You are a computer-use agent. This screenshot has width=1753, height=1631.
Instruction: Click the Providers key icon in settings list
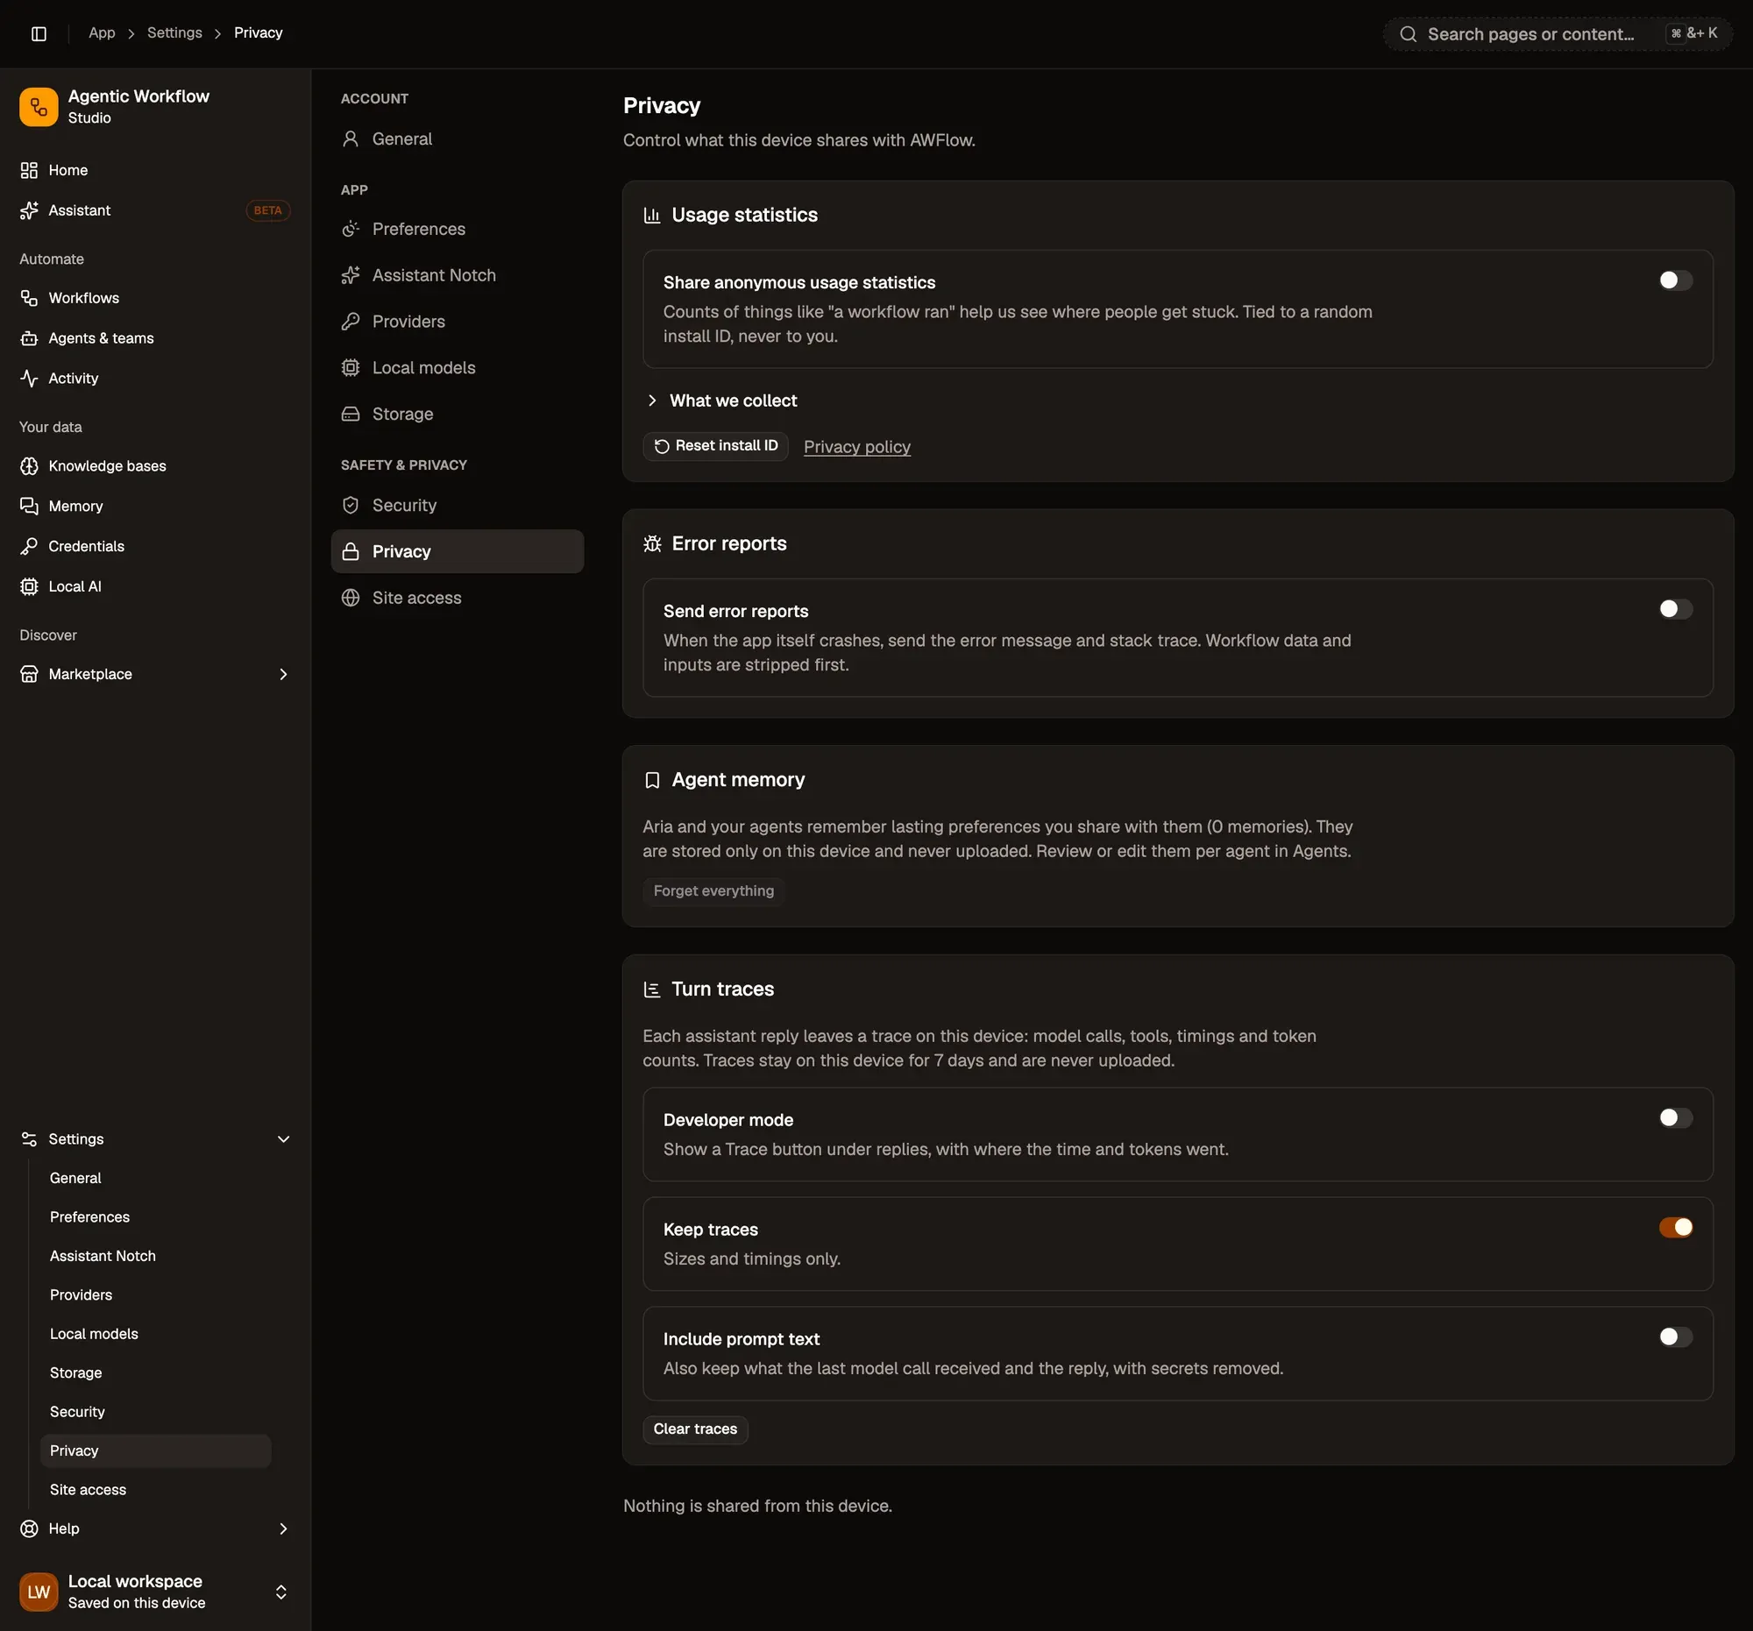point(350,321)
